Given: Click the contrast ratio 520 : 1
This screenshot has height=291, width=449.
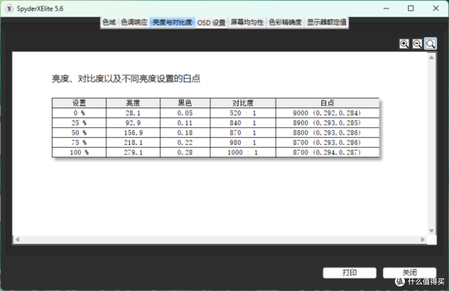Looking at the screenshot, I should tap(243, 113).
